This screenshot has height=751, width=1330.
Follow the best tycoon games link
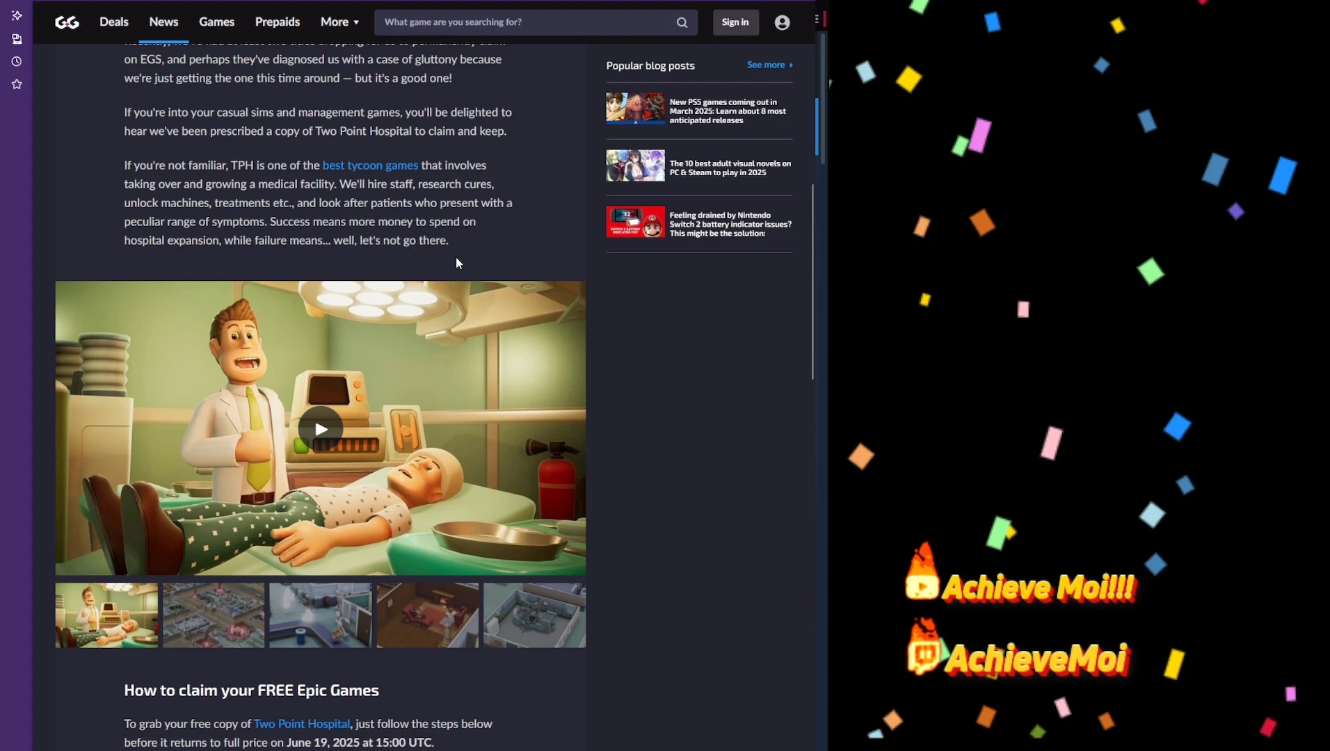370,165
